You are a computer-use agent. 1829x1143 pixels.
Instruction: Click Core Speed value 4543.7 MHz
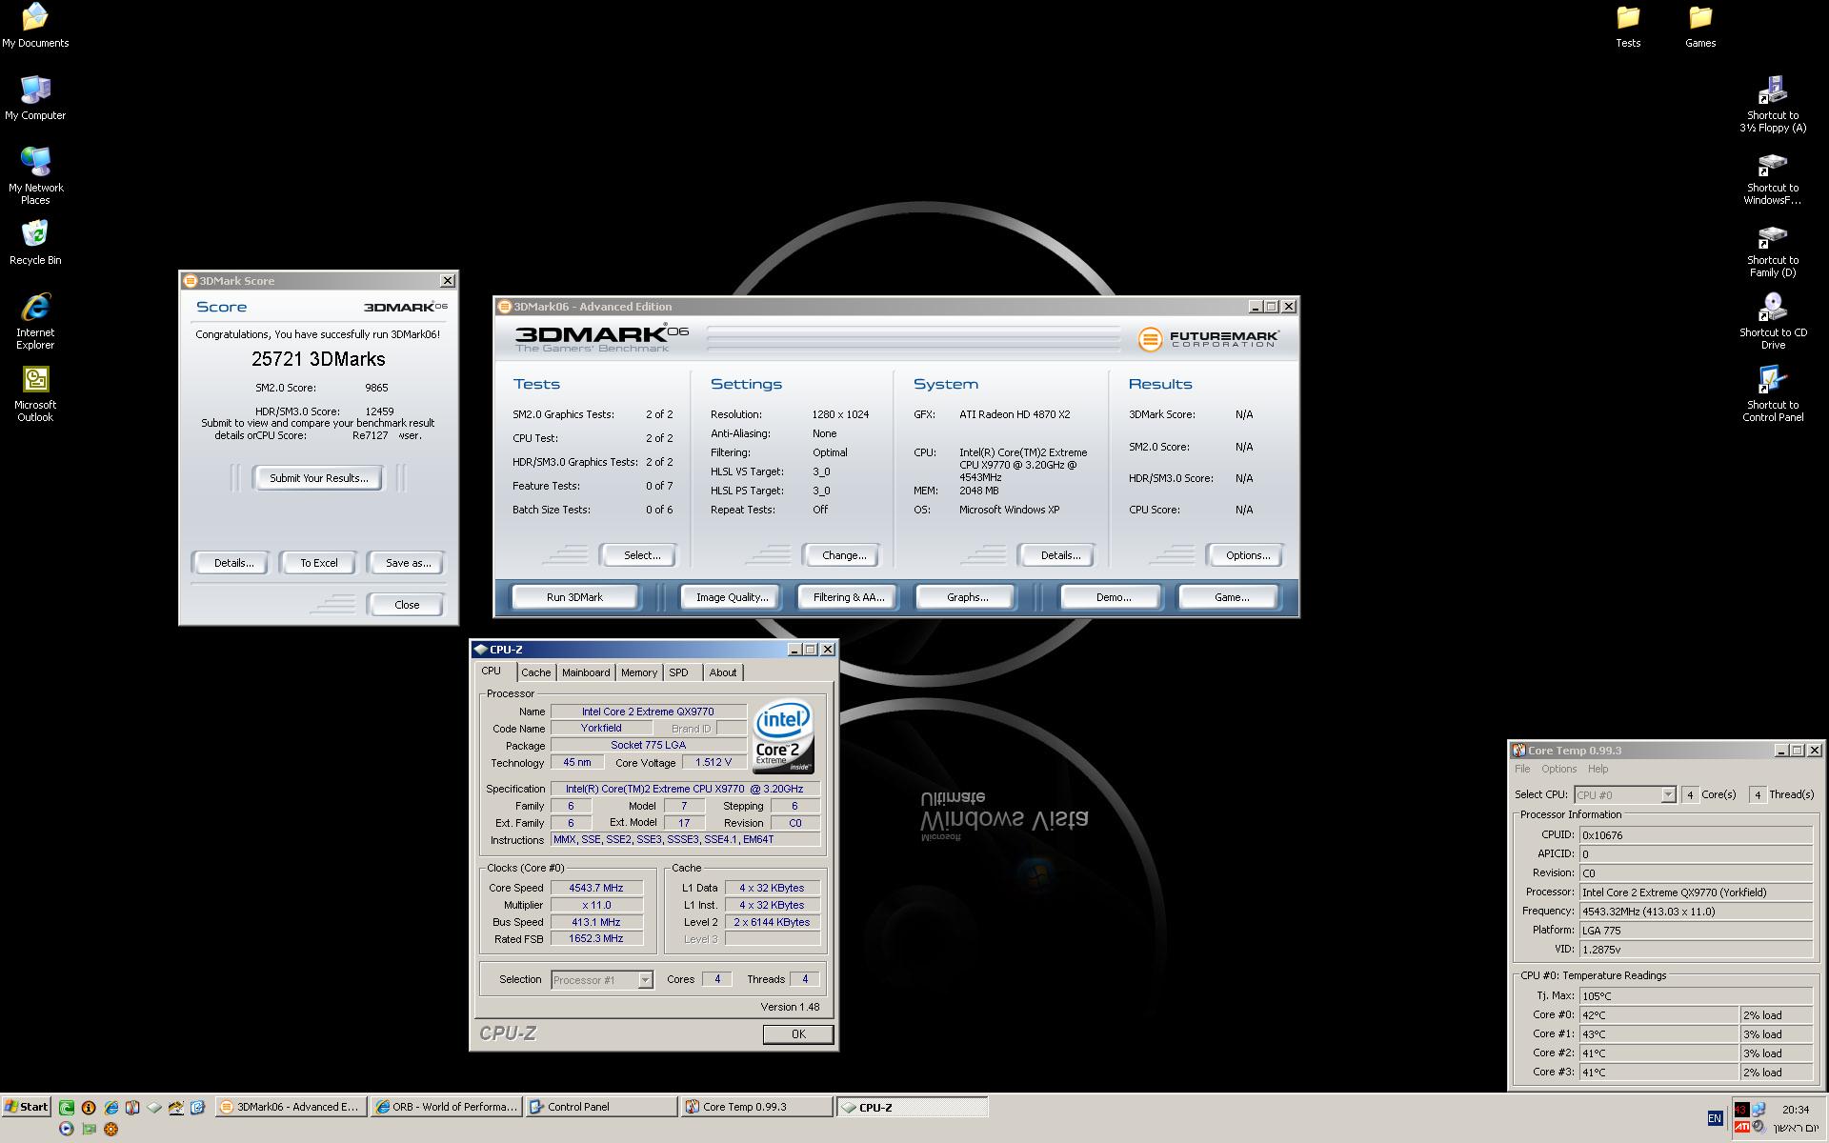596,888
